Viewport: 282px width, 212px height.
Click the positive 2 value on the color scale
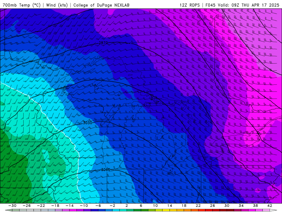(x=127, y=206)
